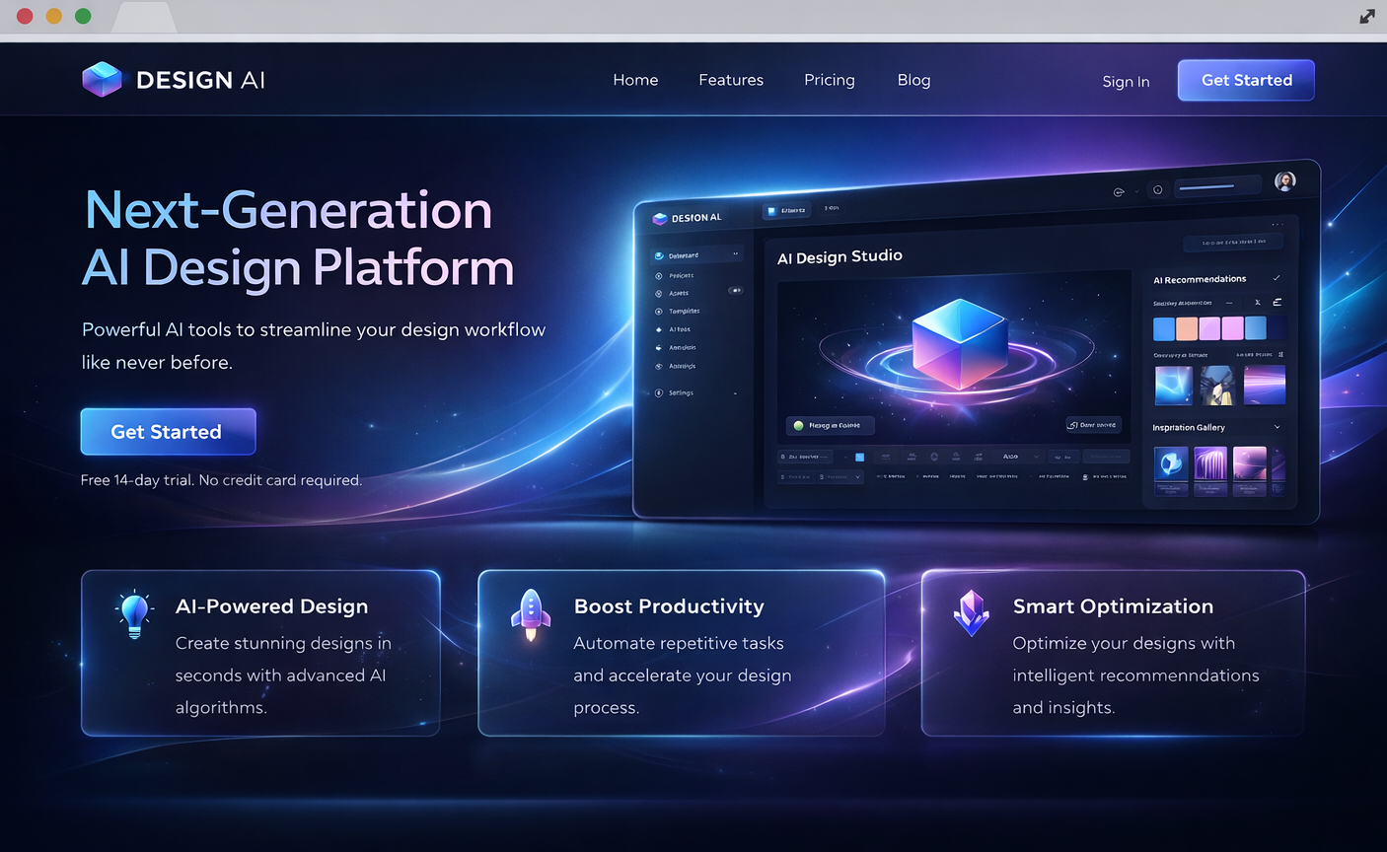Open the purple columns thumbnail in Inspiration Gallery
The width and height of the screenshot is (1387, 852).
pos(1210,465)
